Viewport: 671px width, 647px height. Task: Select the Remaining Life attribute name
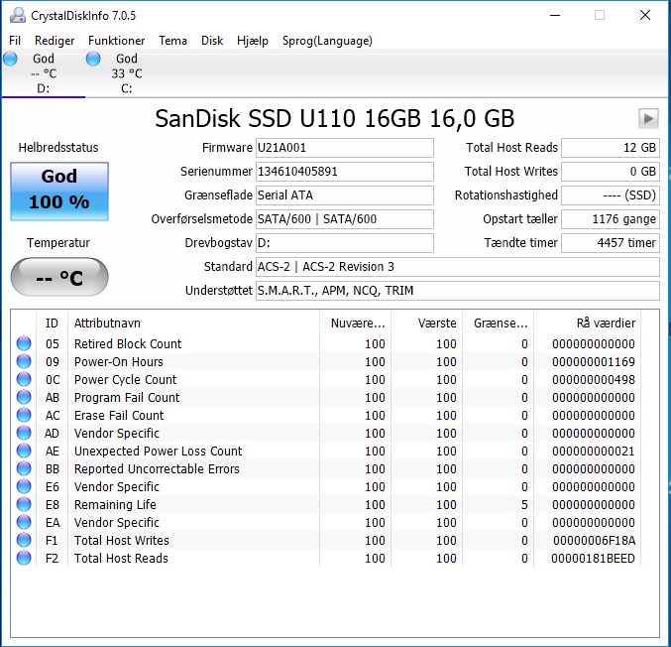click(115, 504)
